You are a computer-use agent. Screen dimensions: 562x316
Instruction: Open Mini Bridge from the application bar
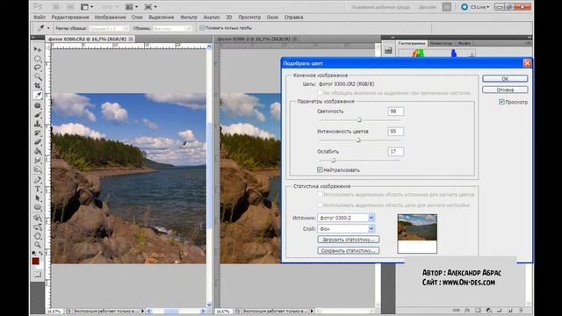70,7
